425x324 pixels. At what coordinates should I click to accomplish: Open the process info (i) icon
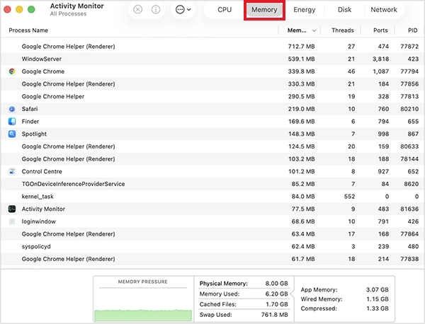[x=156, y=10]
